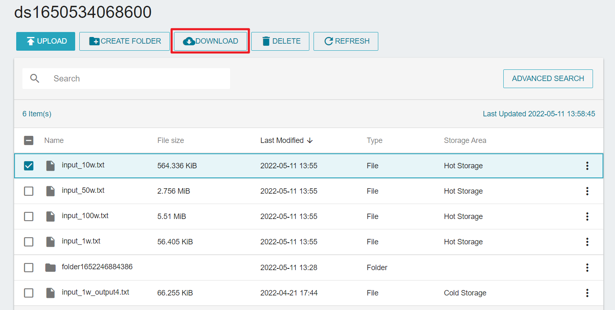Sort by Name column header
The height and width of the screenshot is (310, 615).
[x=54, y=140]
